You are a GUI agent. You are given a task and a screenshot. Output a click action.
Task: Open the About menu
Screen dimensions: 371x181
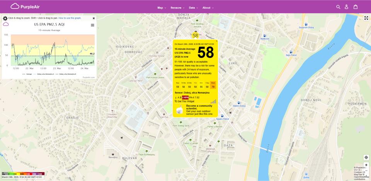click(x=208, y=8)
